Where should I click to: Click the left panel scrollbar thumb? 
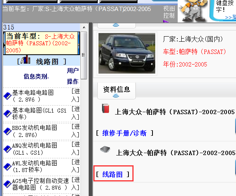[x=84, y=55]
